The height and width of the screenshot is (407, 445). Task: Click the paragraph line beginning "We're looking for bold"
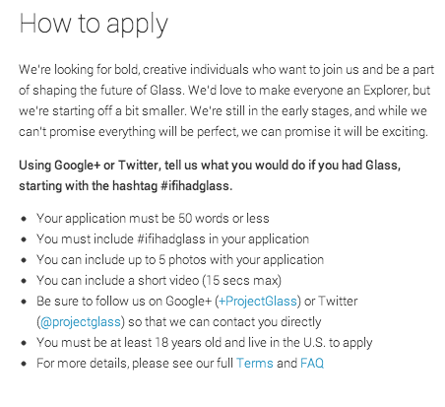(x=226, y=70)
